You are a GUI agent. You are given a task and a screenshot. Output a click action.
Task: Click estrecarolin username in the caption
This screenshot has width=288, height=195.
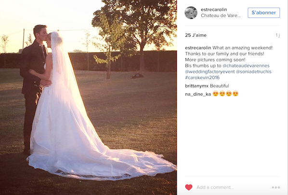click(x=198, y=48)
